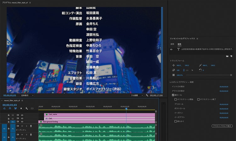The height and width of the screenshot is (141, 236).
Task: Click the timeline playhead marker
Action: coord(126,109)
